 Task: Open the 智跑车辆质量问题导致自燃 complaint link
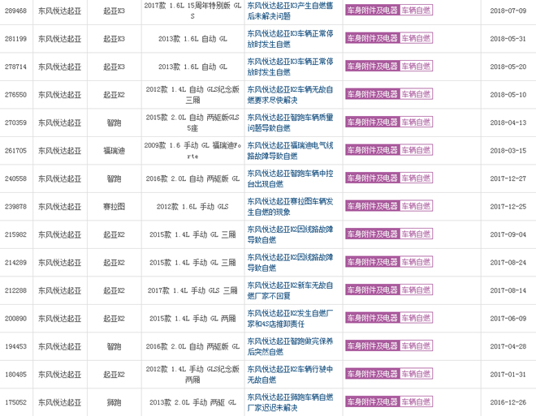click(290, 122)
